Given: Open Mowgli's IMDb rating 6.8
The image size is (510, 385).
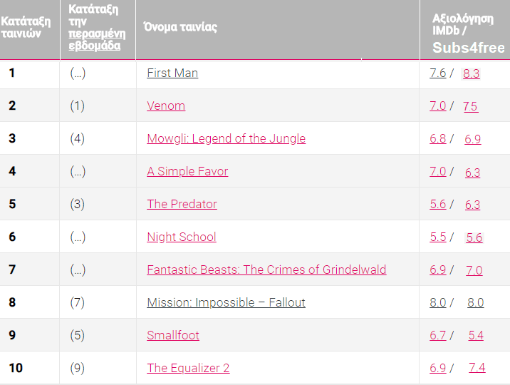Looking at the screenshot, I should pyautogui.click(x=438, y=138).
